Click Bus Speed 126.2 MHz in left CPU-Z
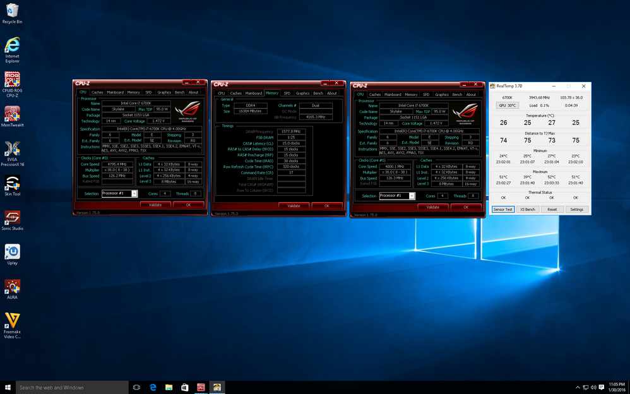 click(x=117, y=176)
